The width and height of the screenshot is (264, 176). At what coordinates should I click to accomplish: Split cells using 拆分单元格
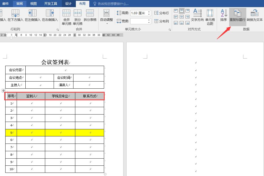77,16
